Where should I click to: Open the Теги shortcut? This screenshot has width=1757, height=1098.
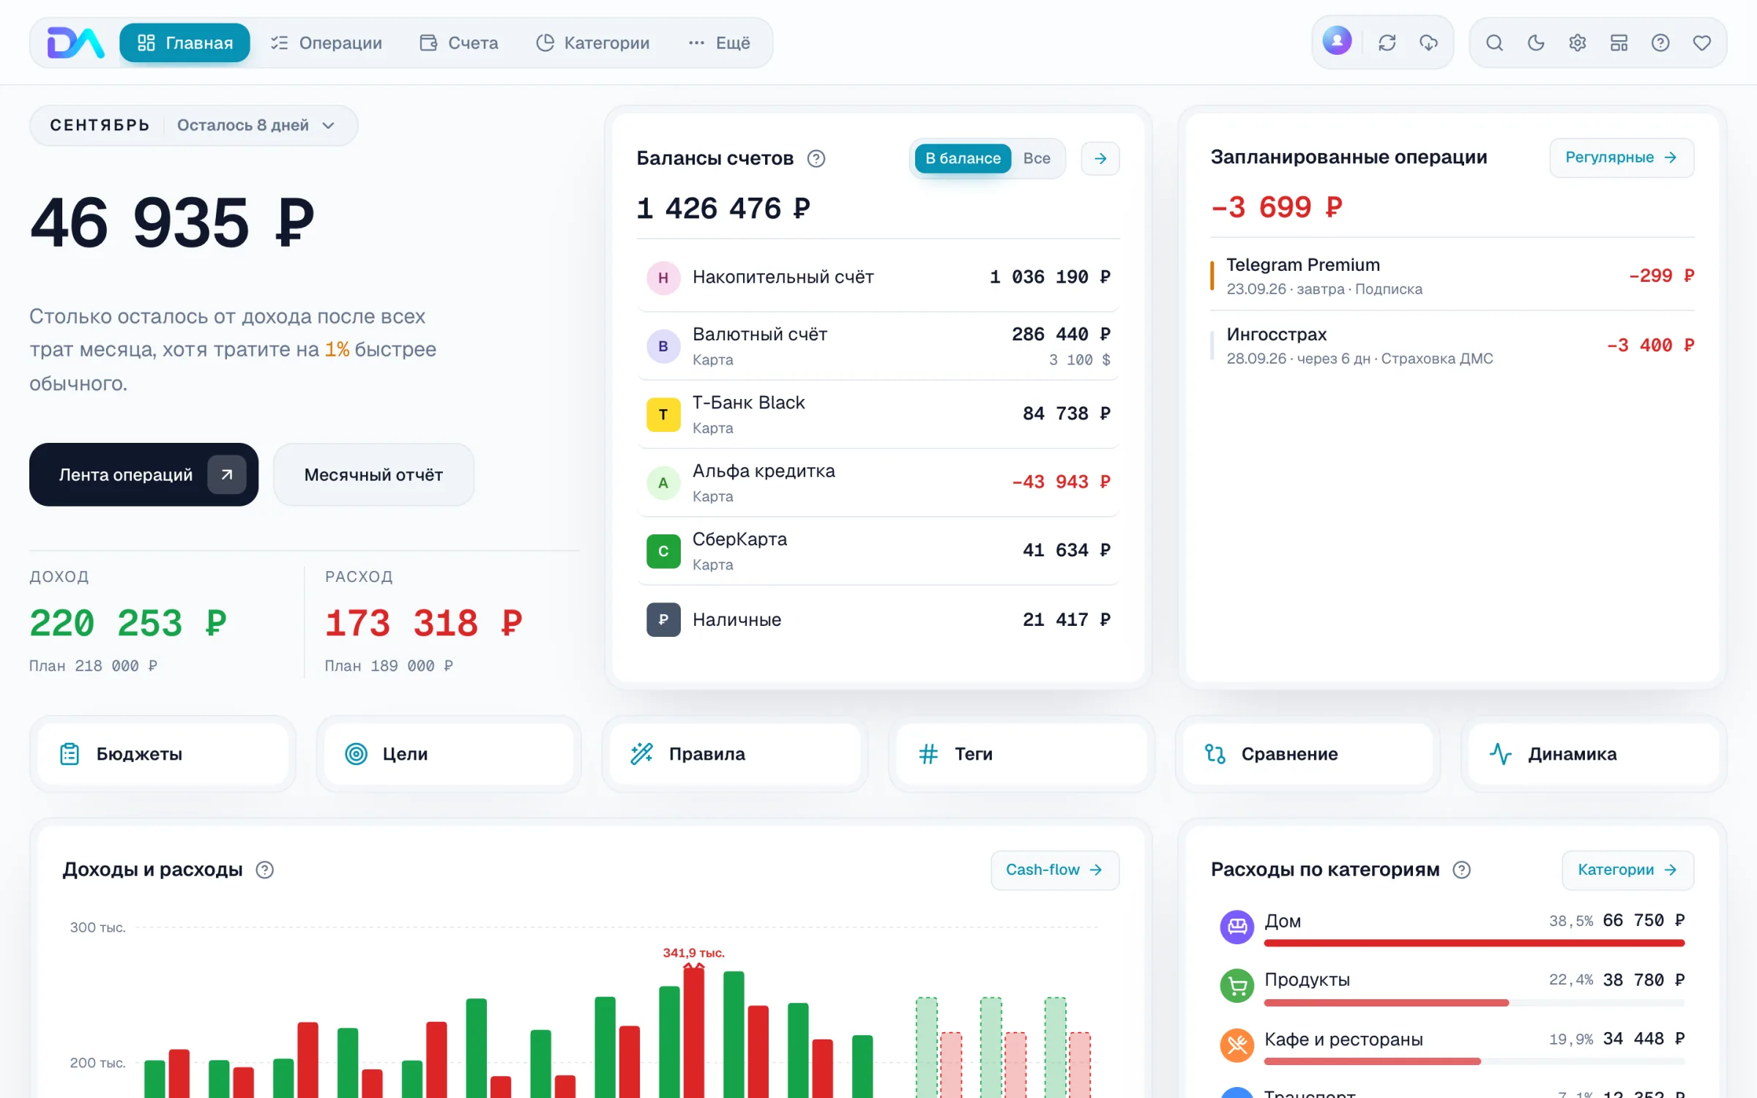tap(1021, 754)
